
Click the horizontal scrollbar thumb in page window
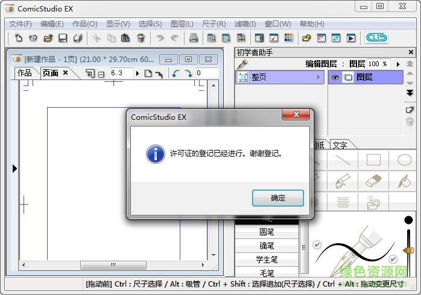[113, 265]
